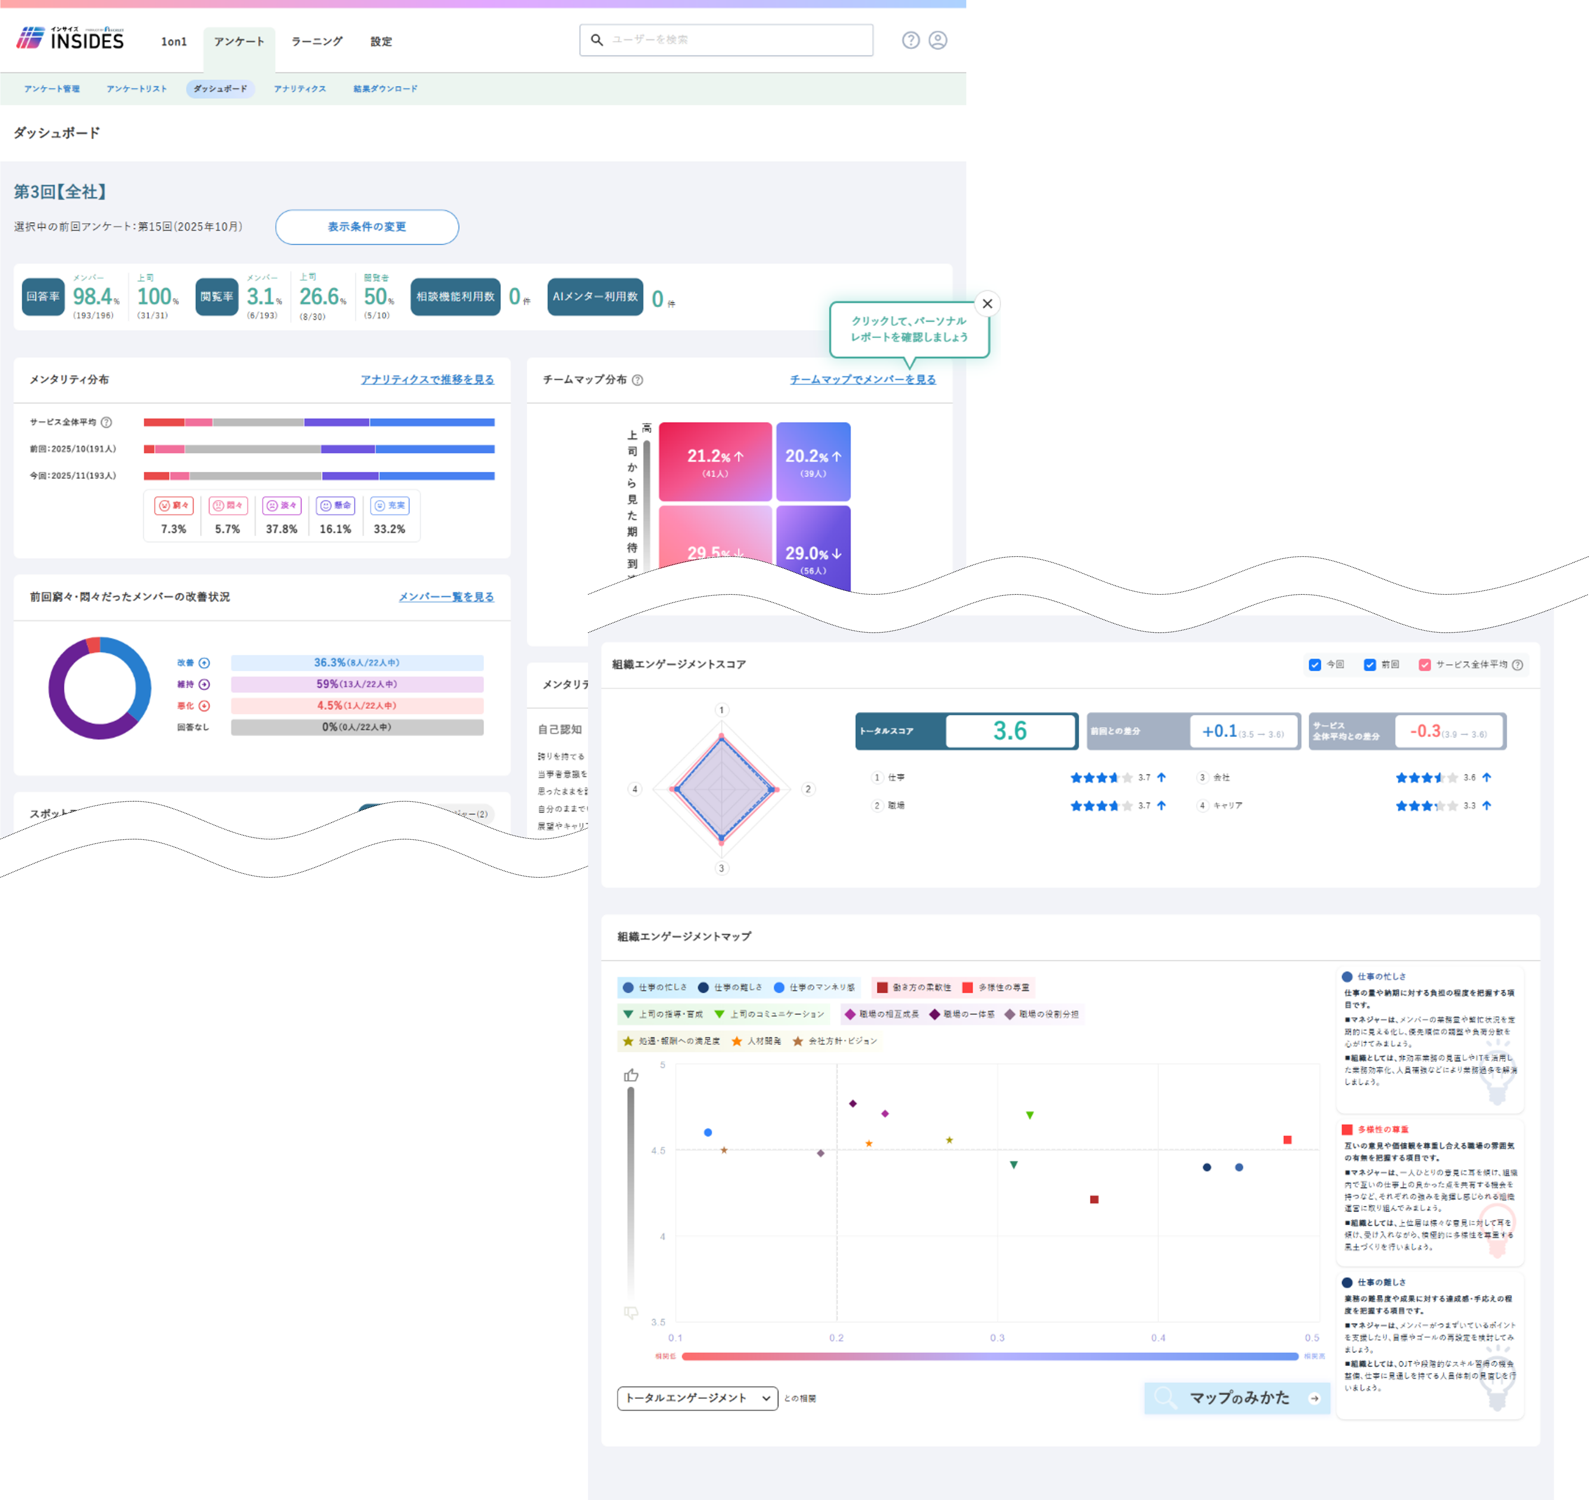The image size is (1589, 1500).
Task: Click the thumbs-down icon on the map axis
Action: pos(631,1313)
